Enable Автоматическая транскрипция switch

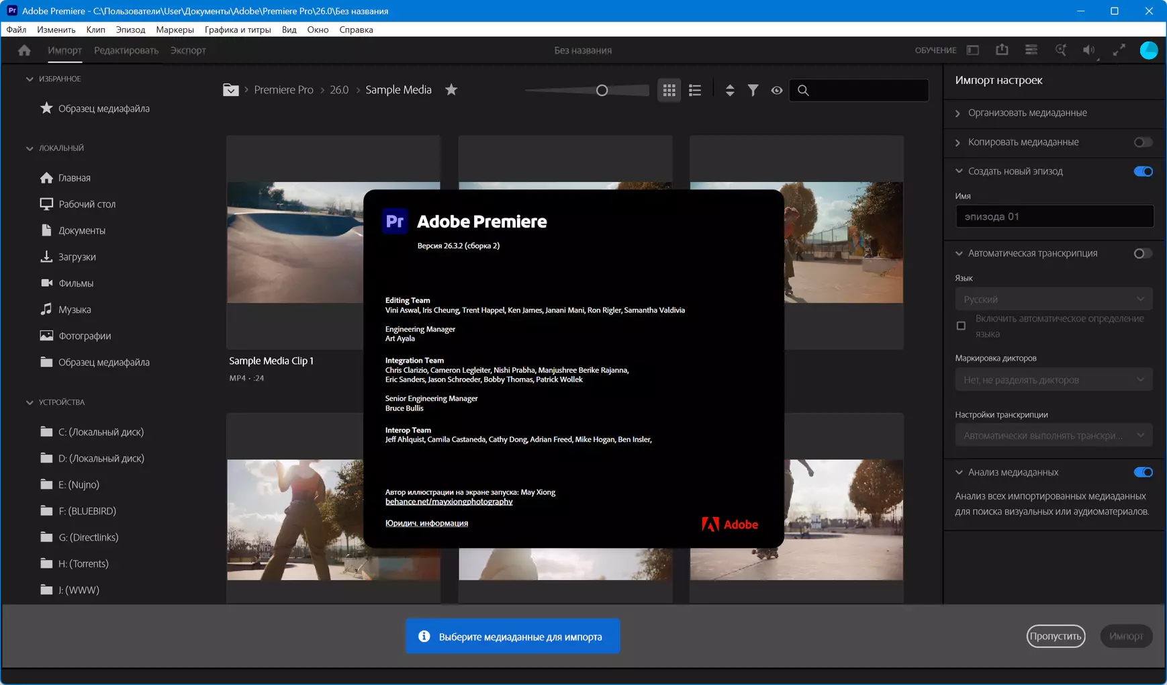1143,253
